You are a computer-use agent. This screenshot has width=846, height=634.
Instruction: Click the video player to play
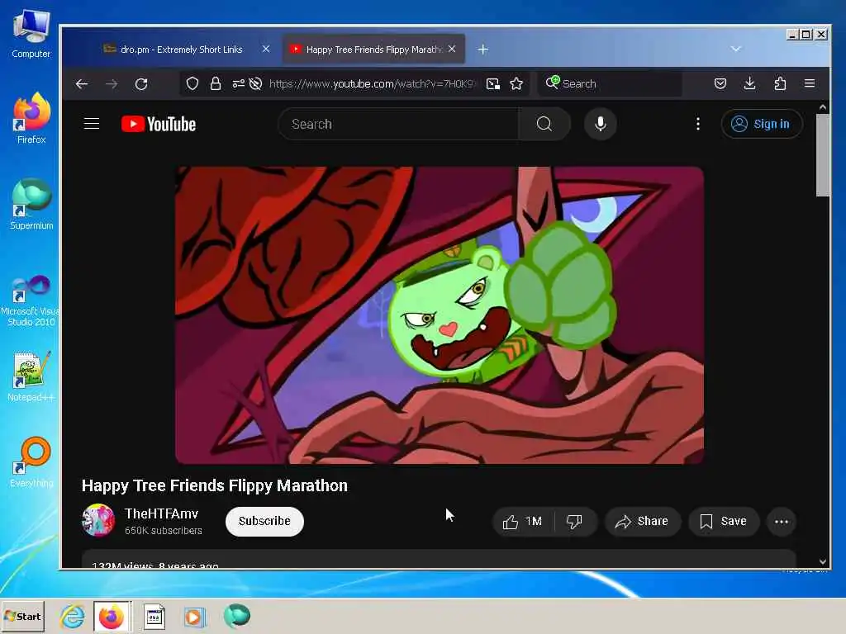click(x=440, y=315)
